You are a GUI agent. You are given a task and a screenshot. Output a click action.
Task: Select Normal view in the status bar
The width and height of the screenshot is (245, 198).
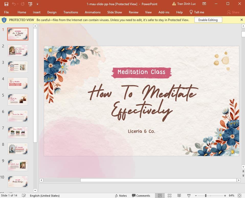[x=160, y=195]
